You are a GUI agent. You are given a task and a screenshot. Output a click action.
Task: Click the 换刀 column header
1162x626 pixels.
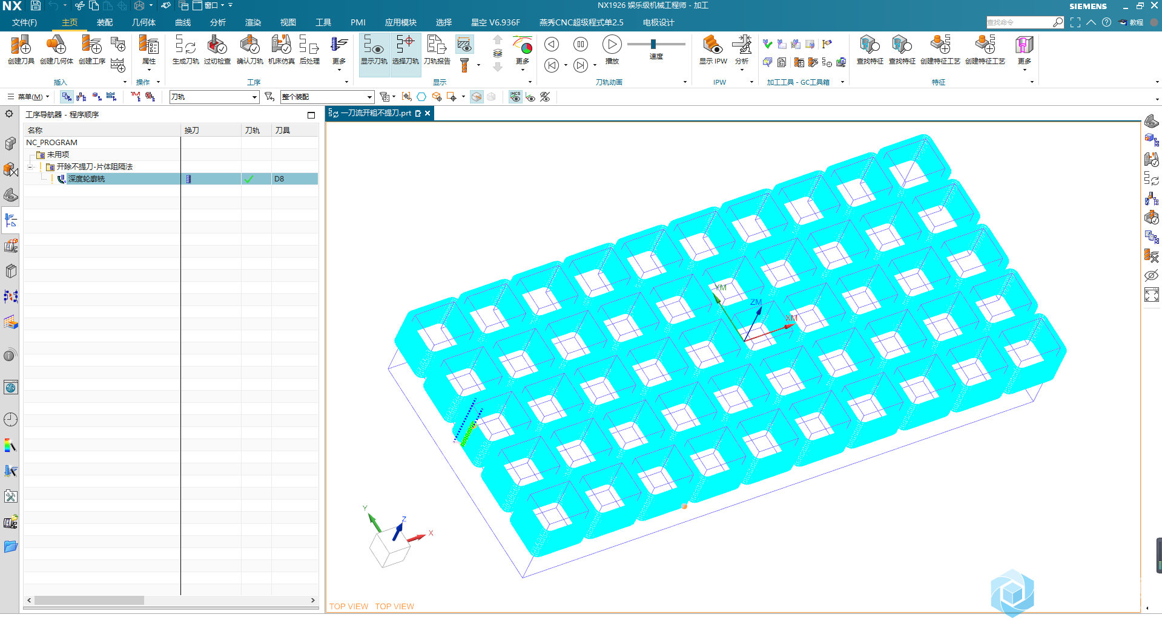click(211, 131)
